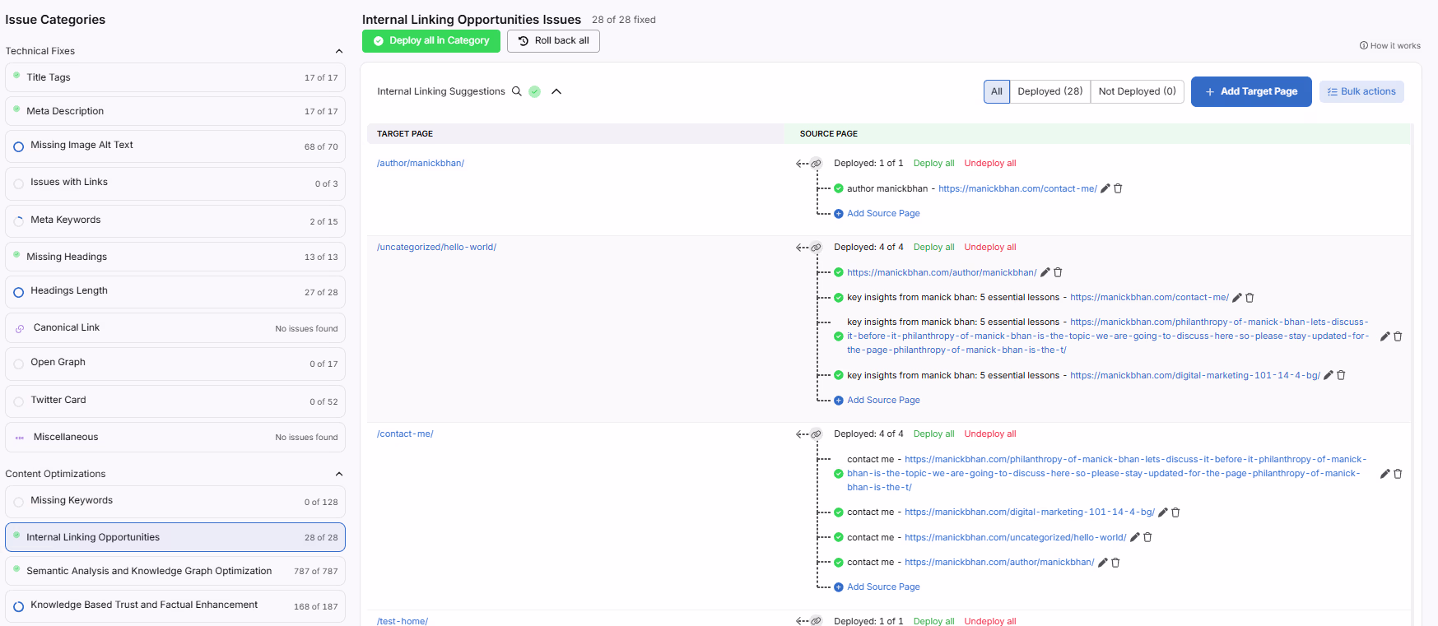1438x626 pixels.
Task: Collapse the Technical Fixes section
Action: 339,51
